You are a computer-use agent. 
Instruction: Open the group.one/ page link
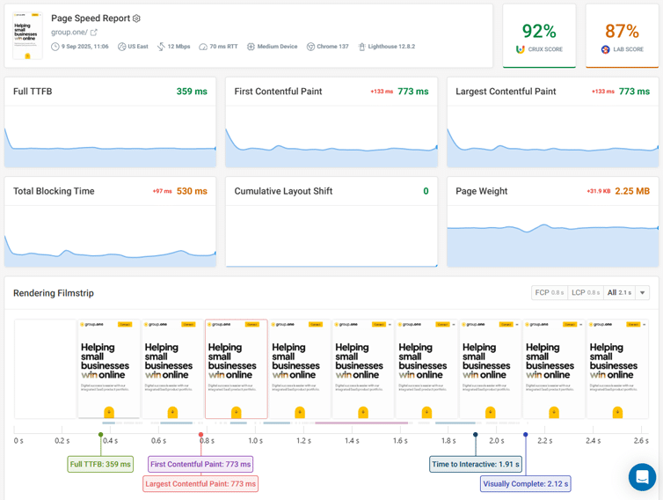(x=69, y=33)
